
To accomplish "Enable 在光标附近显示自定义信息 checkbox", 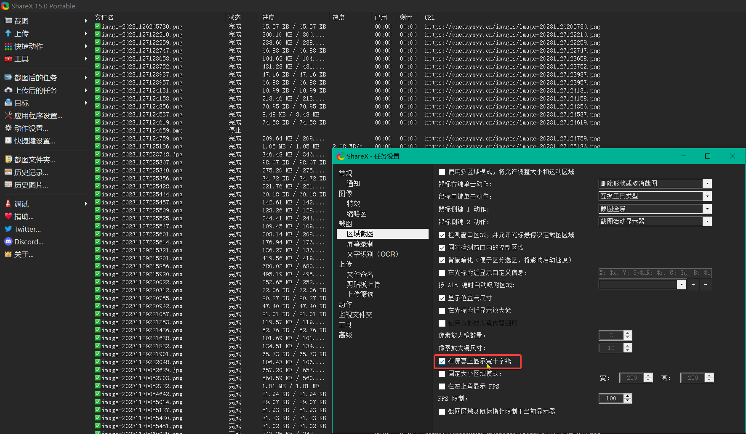I will (x=442, y=273).
